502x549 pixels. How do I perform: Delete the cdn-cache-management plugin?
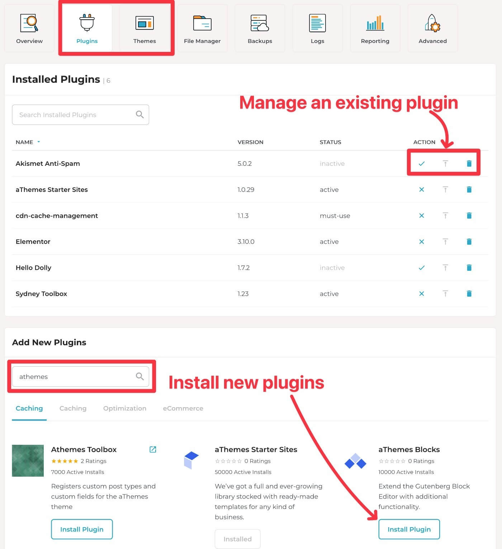[x=469, y=216]
